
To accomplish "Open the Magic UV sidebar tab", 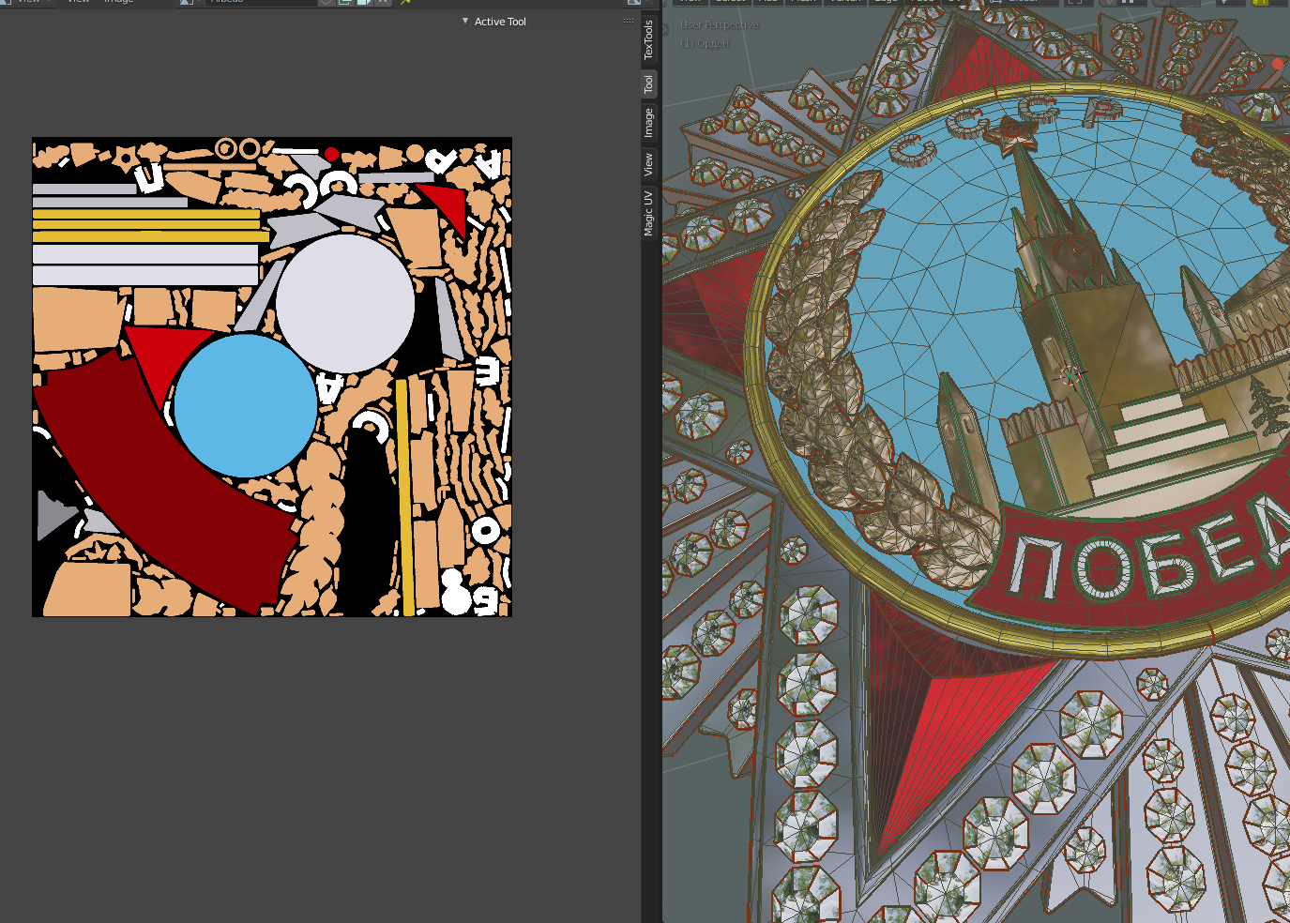I will pyautogui.click(x=648, y=213).
